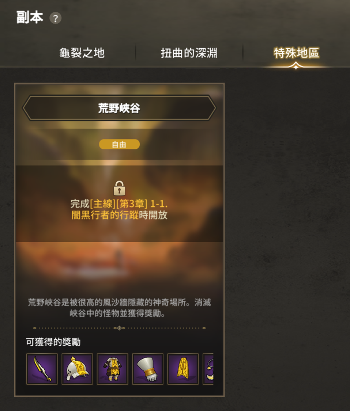Click the 自由 mode badge

click(x=119, y=144)
